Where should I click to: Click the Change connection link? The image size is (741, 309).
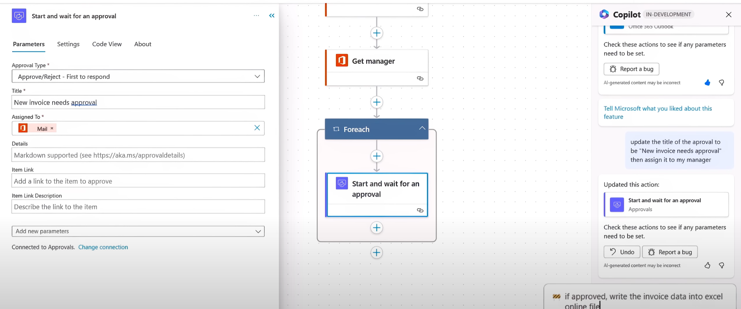click(103, 247)
